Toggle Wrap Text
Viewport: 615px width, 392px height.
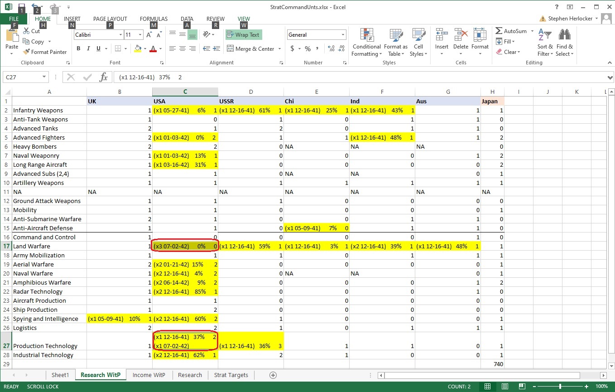244,35
